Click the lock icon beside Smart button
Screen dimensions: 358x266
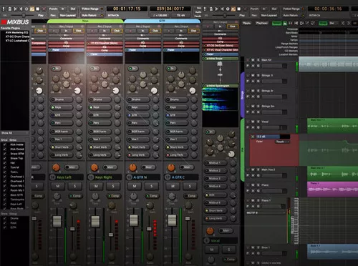click(x=285, y=23)
